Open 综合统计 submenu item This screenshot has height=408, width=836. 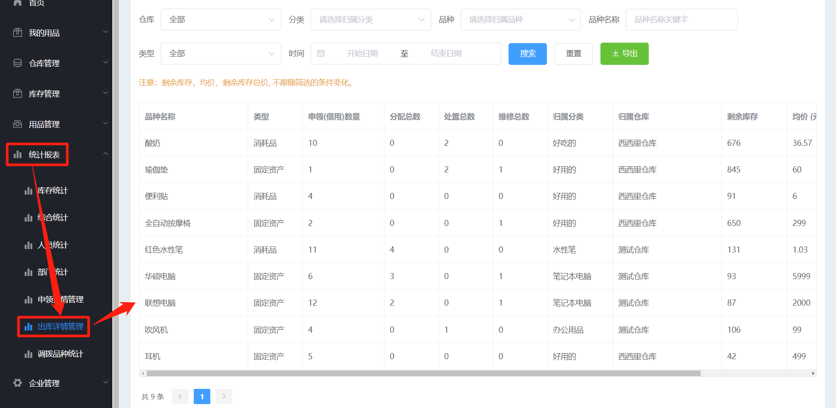tap(53, 218)
